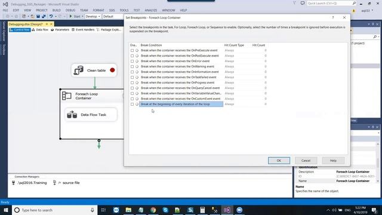Select the OnQueryCancel event break condition text

(180, 88)
